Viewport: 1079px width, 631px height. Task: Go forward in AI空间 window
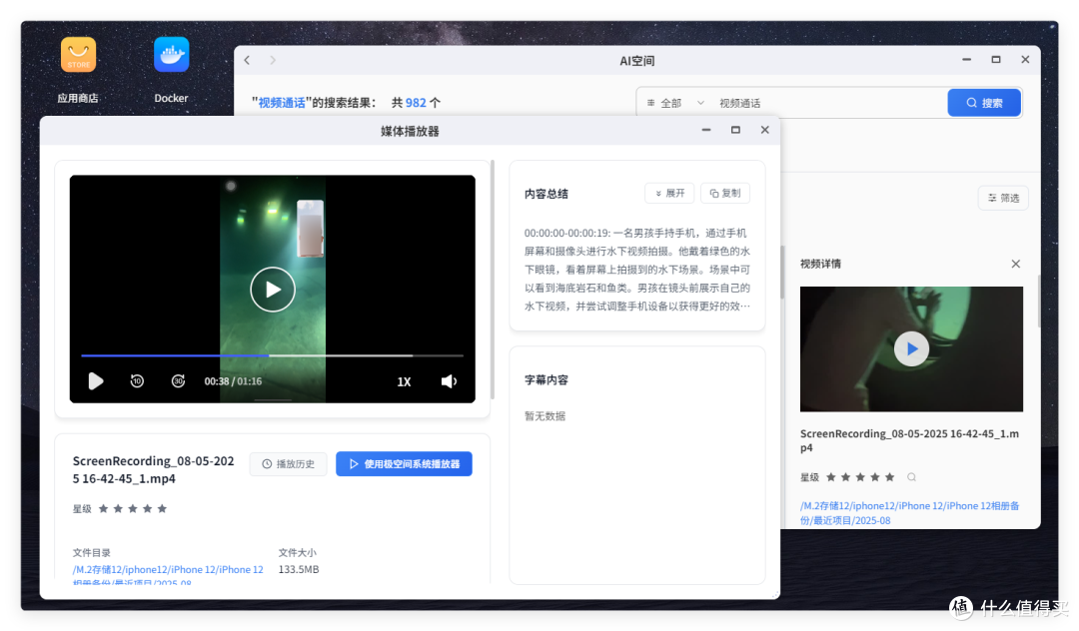pyautogui.click(x=273, y=61)
